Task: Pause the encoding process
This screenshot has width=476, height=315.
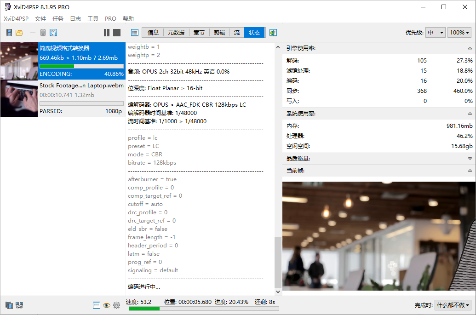Action: click(x=107, y=33)
